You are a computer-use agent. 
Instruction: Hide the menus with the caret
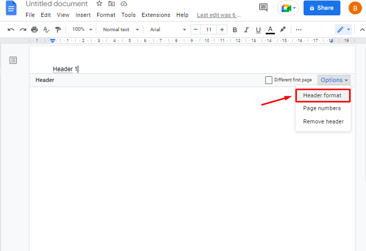coord(362,30)
